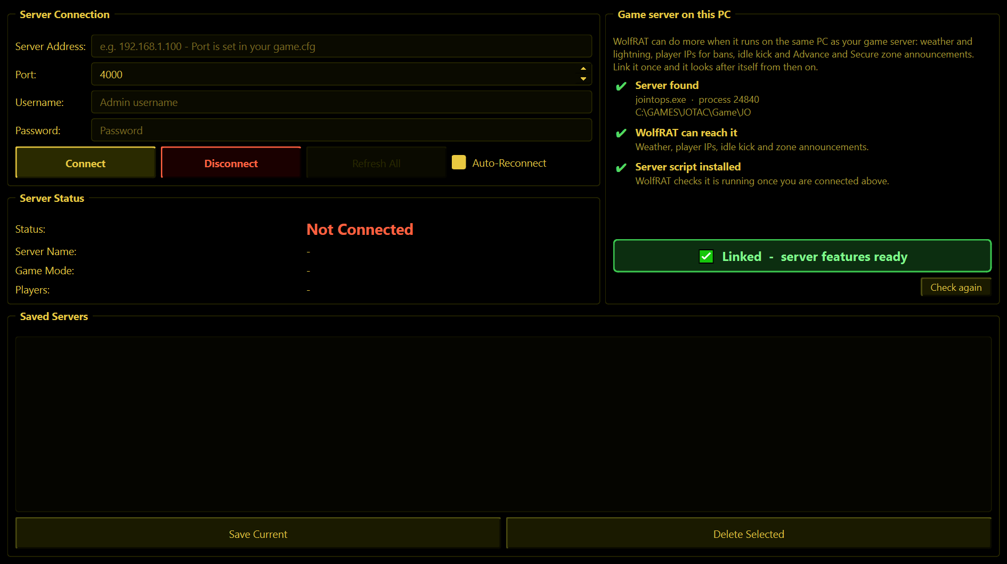Increase the port with the up arrow
This screenshot has height=564, width=1007.
(583, 69)
